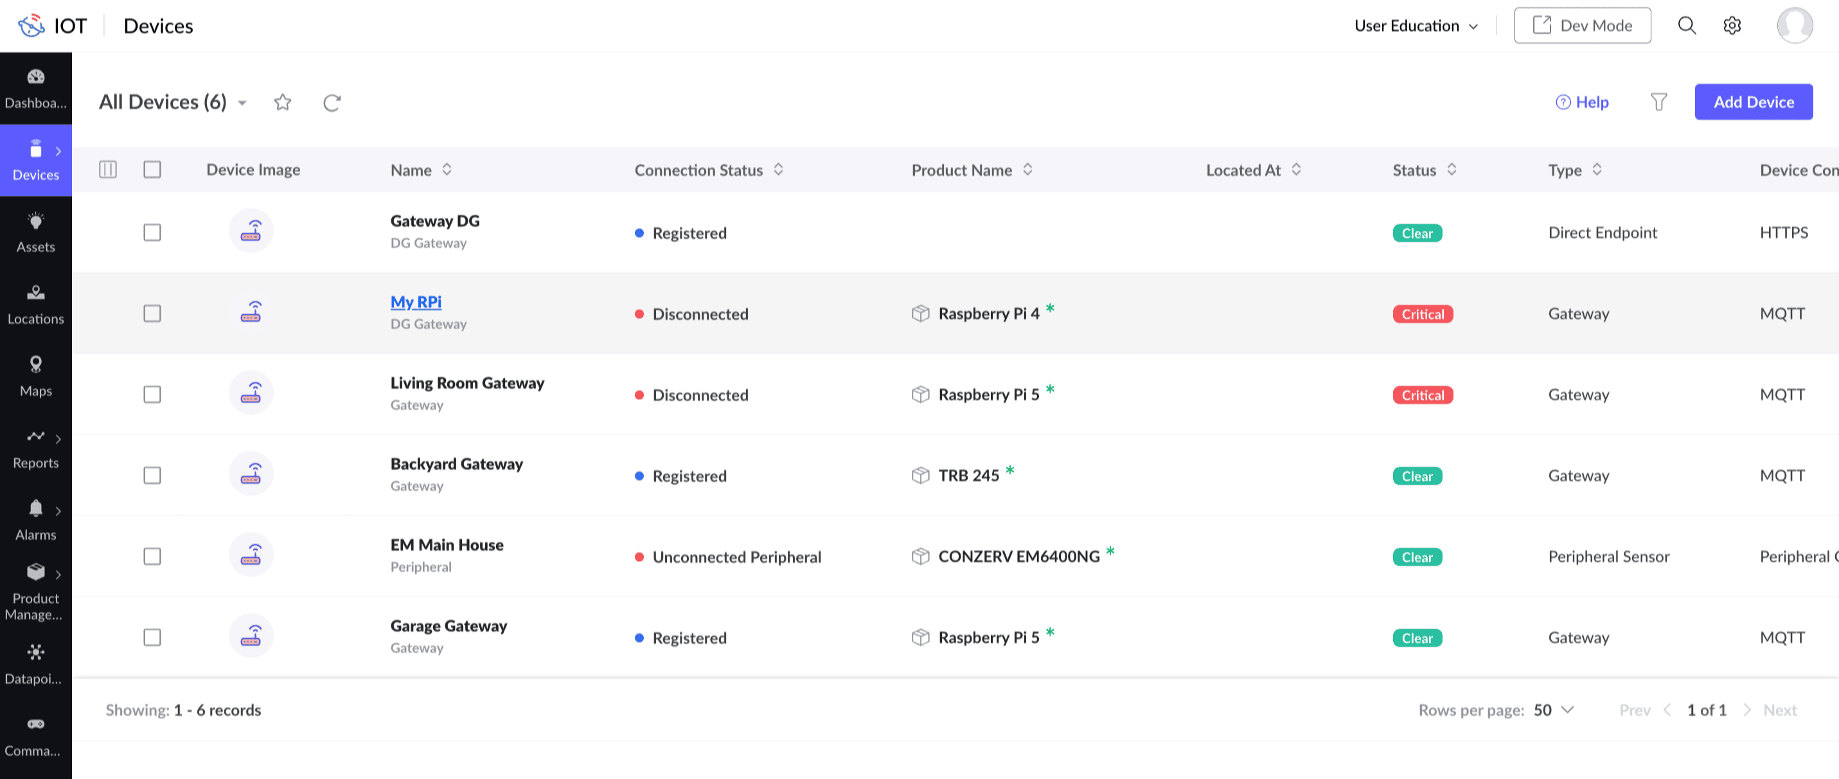
Task: Refresh the devices list
Action: click(x=332, y=102)
